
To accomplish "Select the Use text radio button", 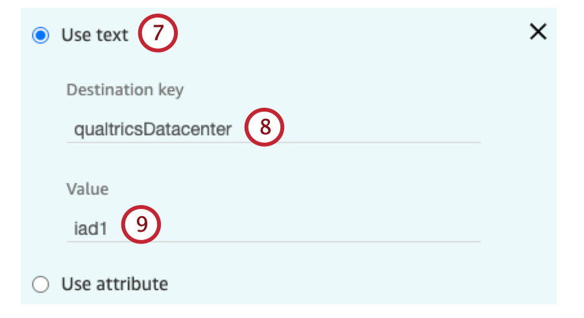I will pos(40,35).
